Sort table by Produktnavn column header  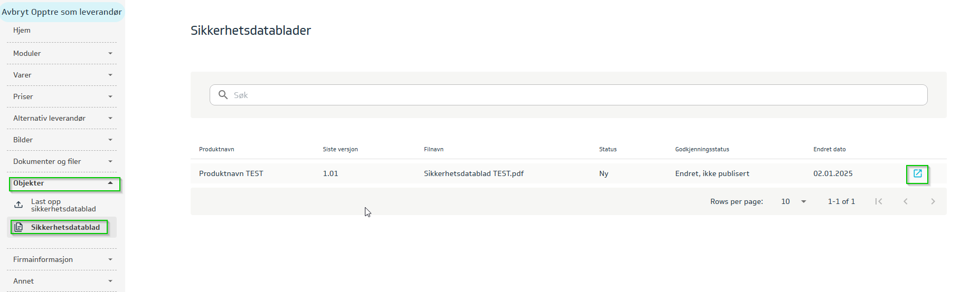point(216,149)
